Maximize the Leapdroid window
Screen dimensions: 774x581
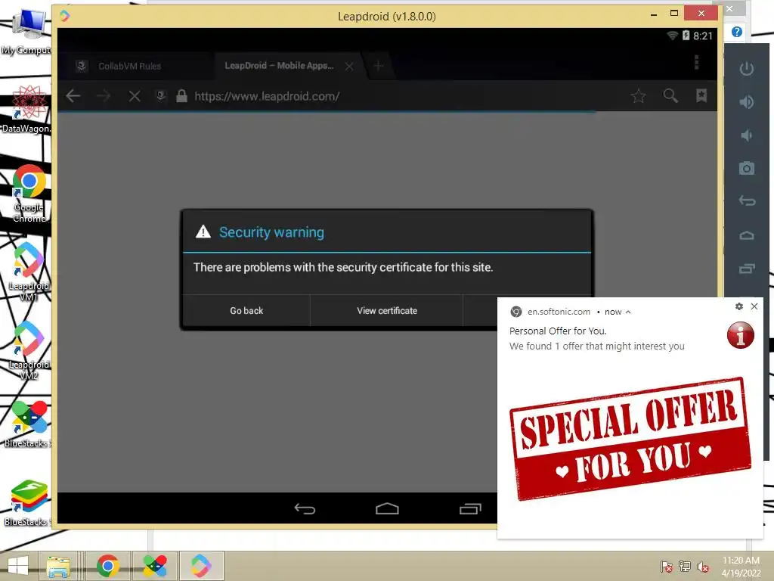674,14
